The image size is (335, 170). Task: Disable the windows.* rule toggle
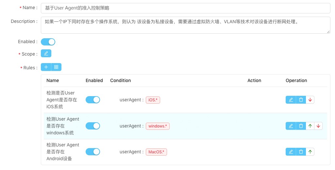[x=93, y=126]
